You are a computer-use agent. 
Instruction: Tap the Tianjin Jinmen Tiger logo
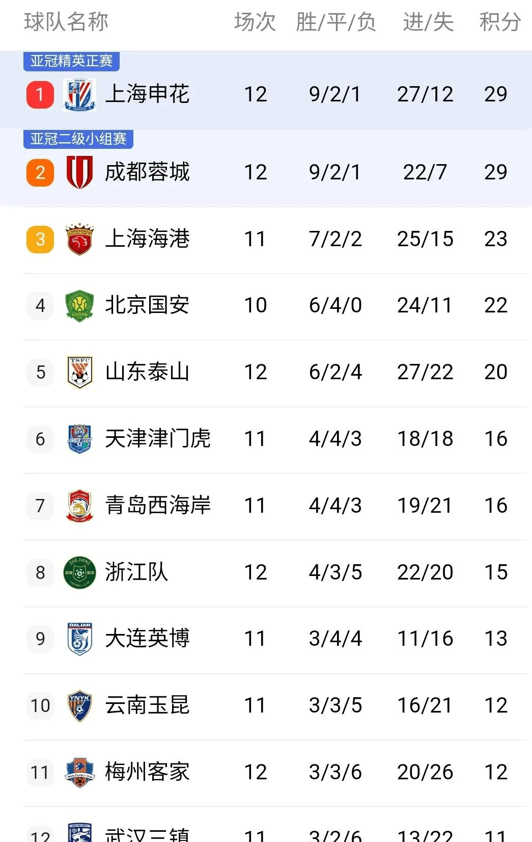tap(80, 439)
